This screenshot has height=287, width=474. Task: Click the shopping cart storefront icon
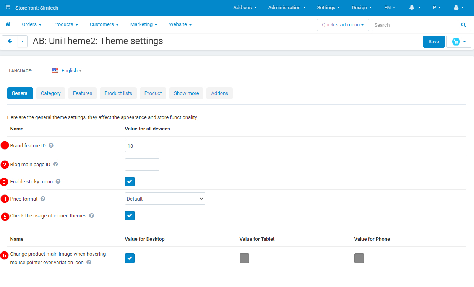tap(8, 7)
